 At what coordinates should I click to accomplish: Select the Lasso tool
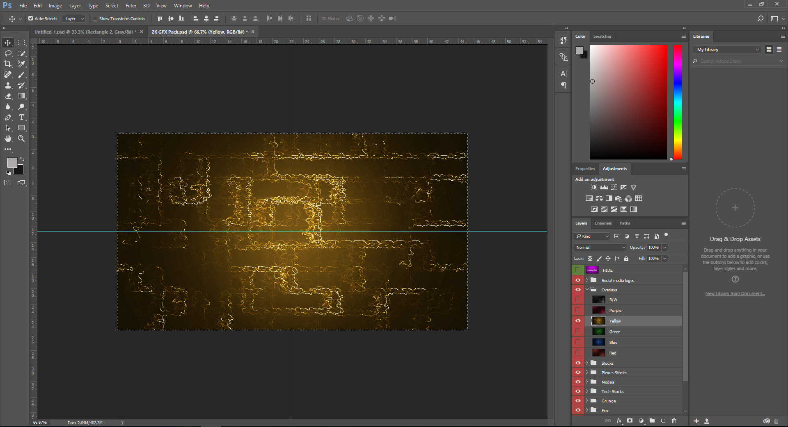[x=8, y=53]
